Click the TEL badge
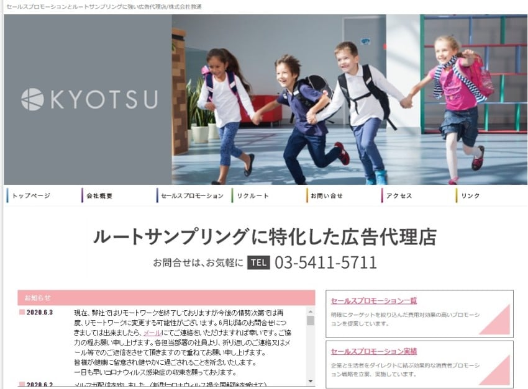The width and height of the screenshot is (528, 389). tap(258, 262)
